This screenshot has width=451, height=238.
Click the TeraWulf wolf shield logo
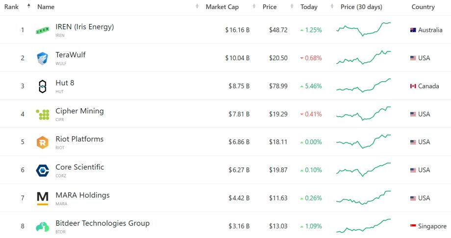click(43, 58)
